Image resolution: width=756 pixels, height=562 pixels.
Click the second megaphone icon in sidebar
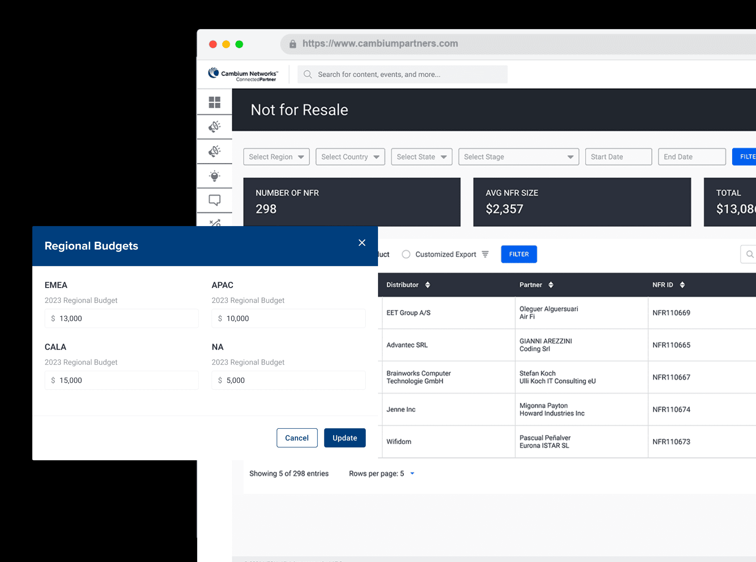pos(214,151)
